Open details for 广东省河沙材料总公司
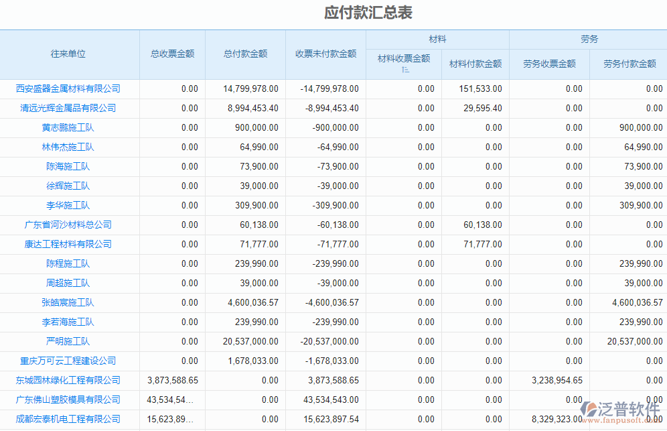This screenshot has width=667, height=431. click(x=70, y=225)
